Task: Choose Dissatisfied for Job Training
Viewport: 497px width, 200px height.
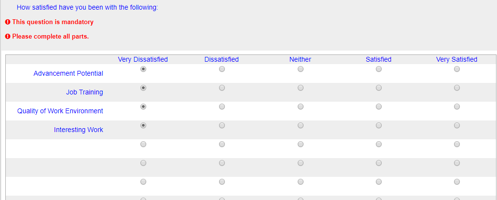Action: (221, 88)
